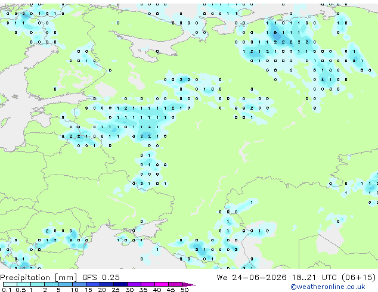Click the 2–5 mm legend color swatch
The width and height of the screenshot is (378, 292).
(x=51, y=284)
